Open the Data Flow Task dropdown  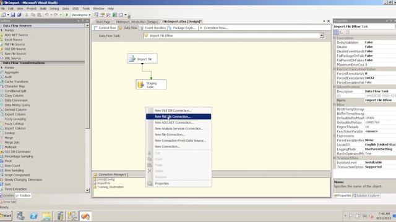[322, 36]
